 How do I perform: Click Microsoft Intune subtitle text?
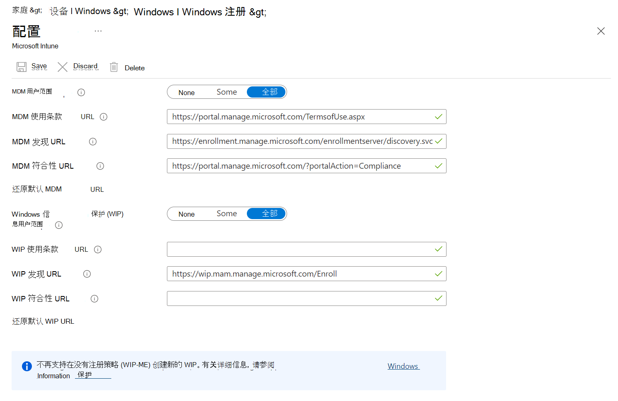[x=35, y=46]
